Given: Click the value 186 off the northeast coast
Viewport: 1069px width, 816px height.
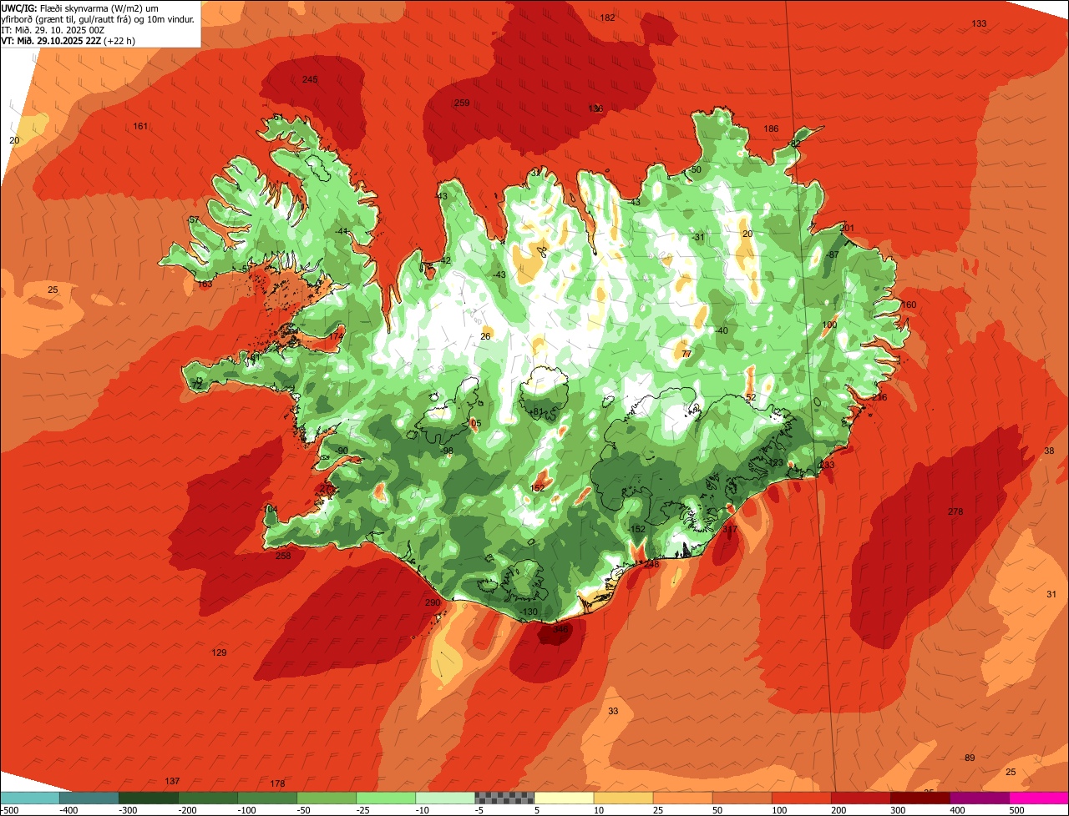Looking at the screenshot, I should 771,128.
